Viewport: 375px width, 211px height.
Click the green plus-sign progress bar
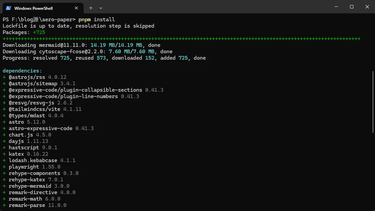click(181, 39)
